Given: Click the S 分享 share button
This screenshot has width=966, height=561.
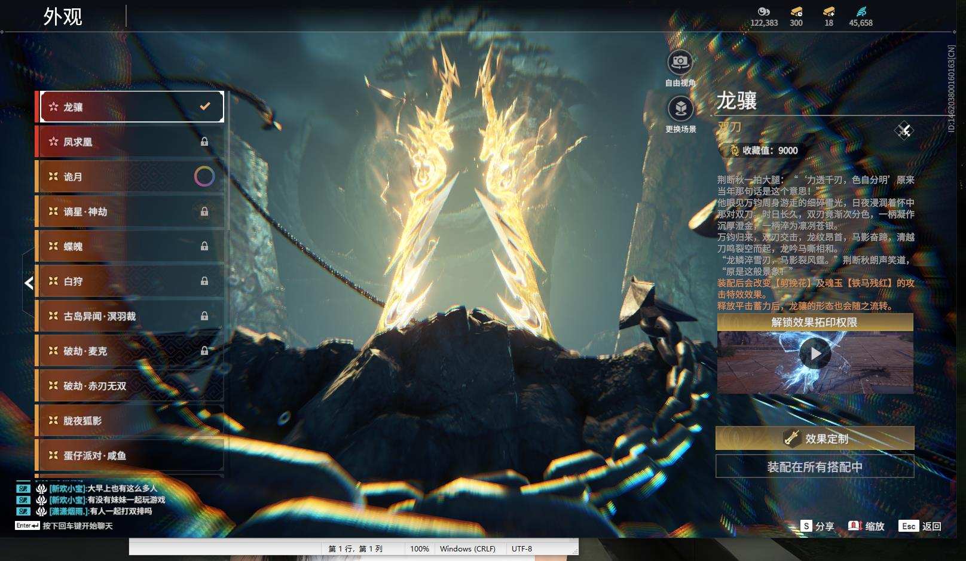Looking at the screenshot, I should click(x=818, y=526).
